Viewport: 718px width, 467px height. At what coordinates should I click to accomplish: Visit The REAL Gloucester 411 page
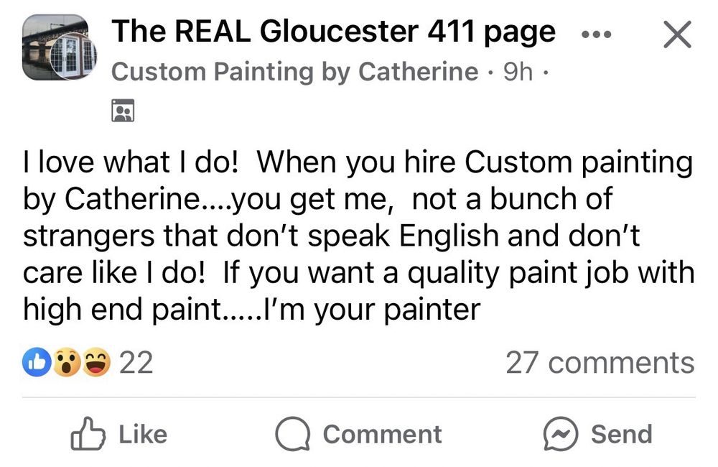pos(333,31)
